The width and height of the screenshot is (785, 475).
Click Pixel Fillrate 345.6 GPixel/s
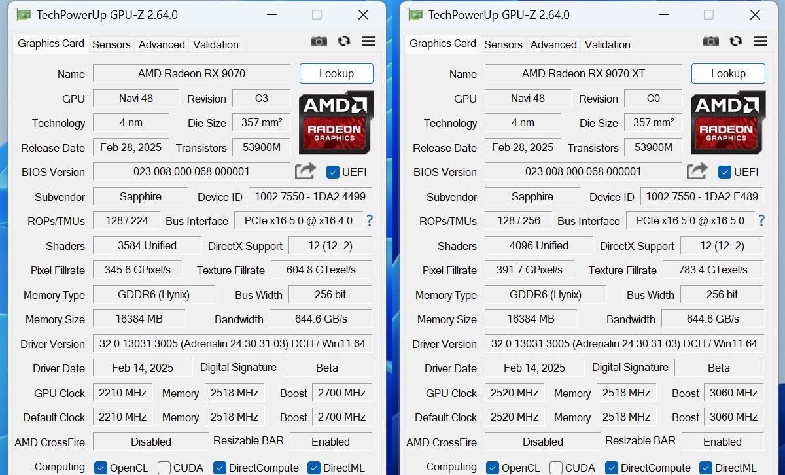point(138,270)
